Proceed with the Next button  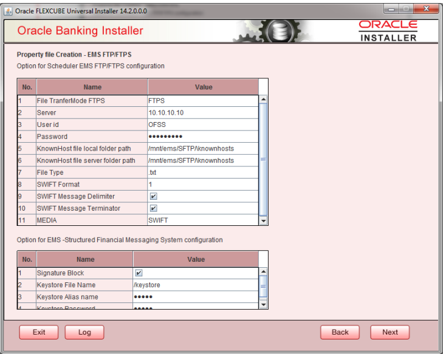click(x=390, y=332)
